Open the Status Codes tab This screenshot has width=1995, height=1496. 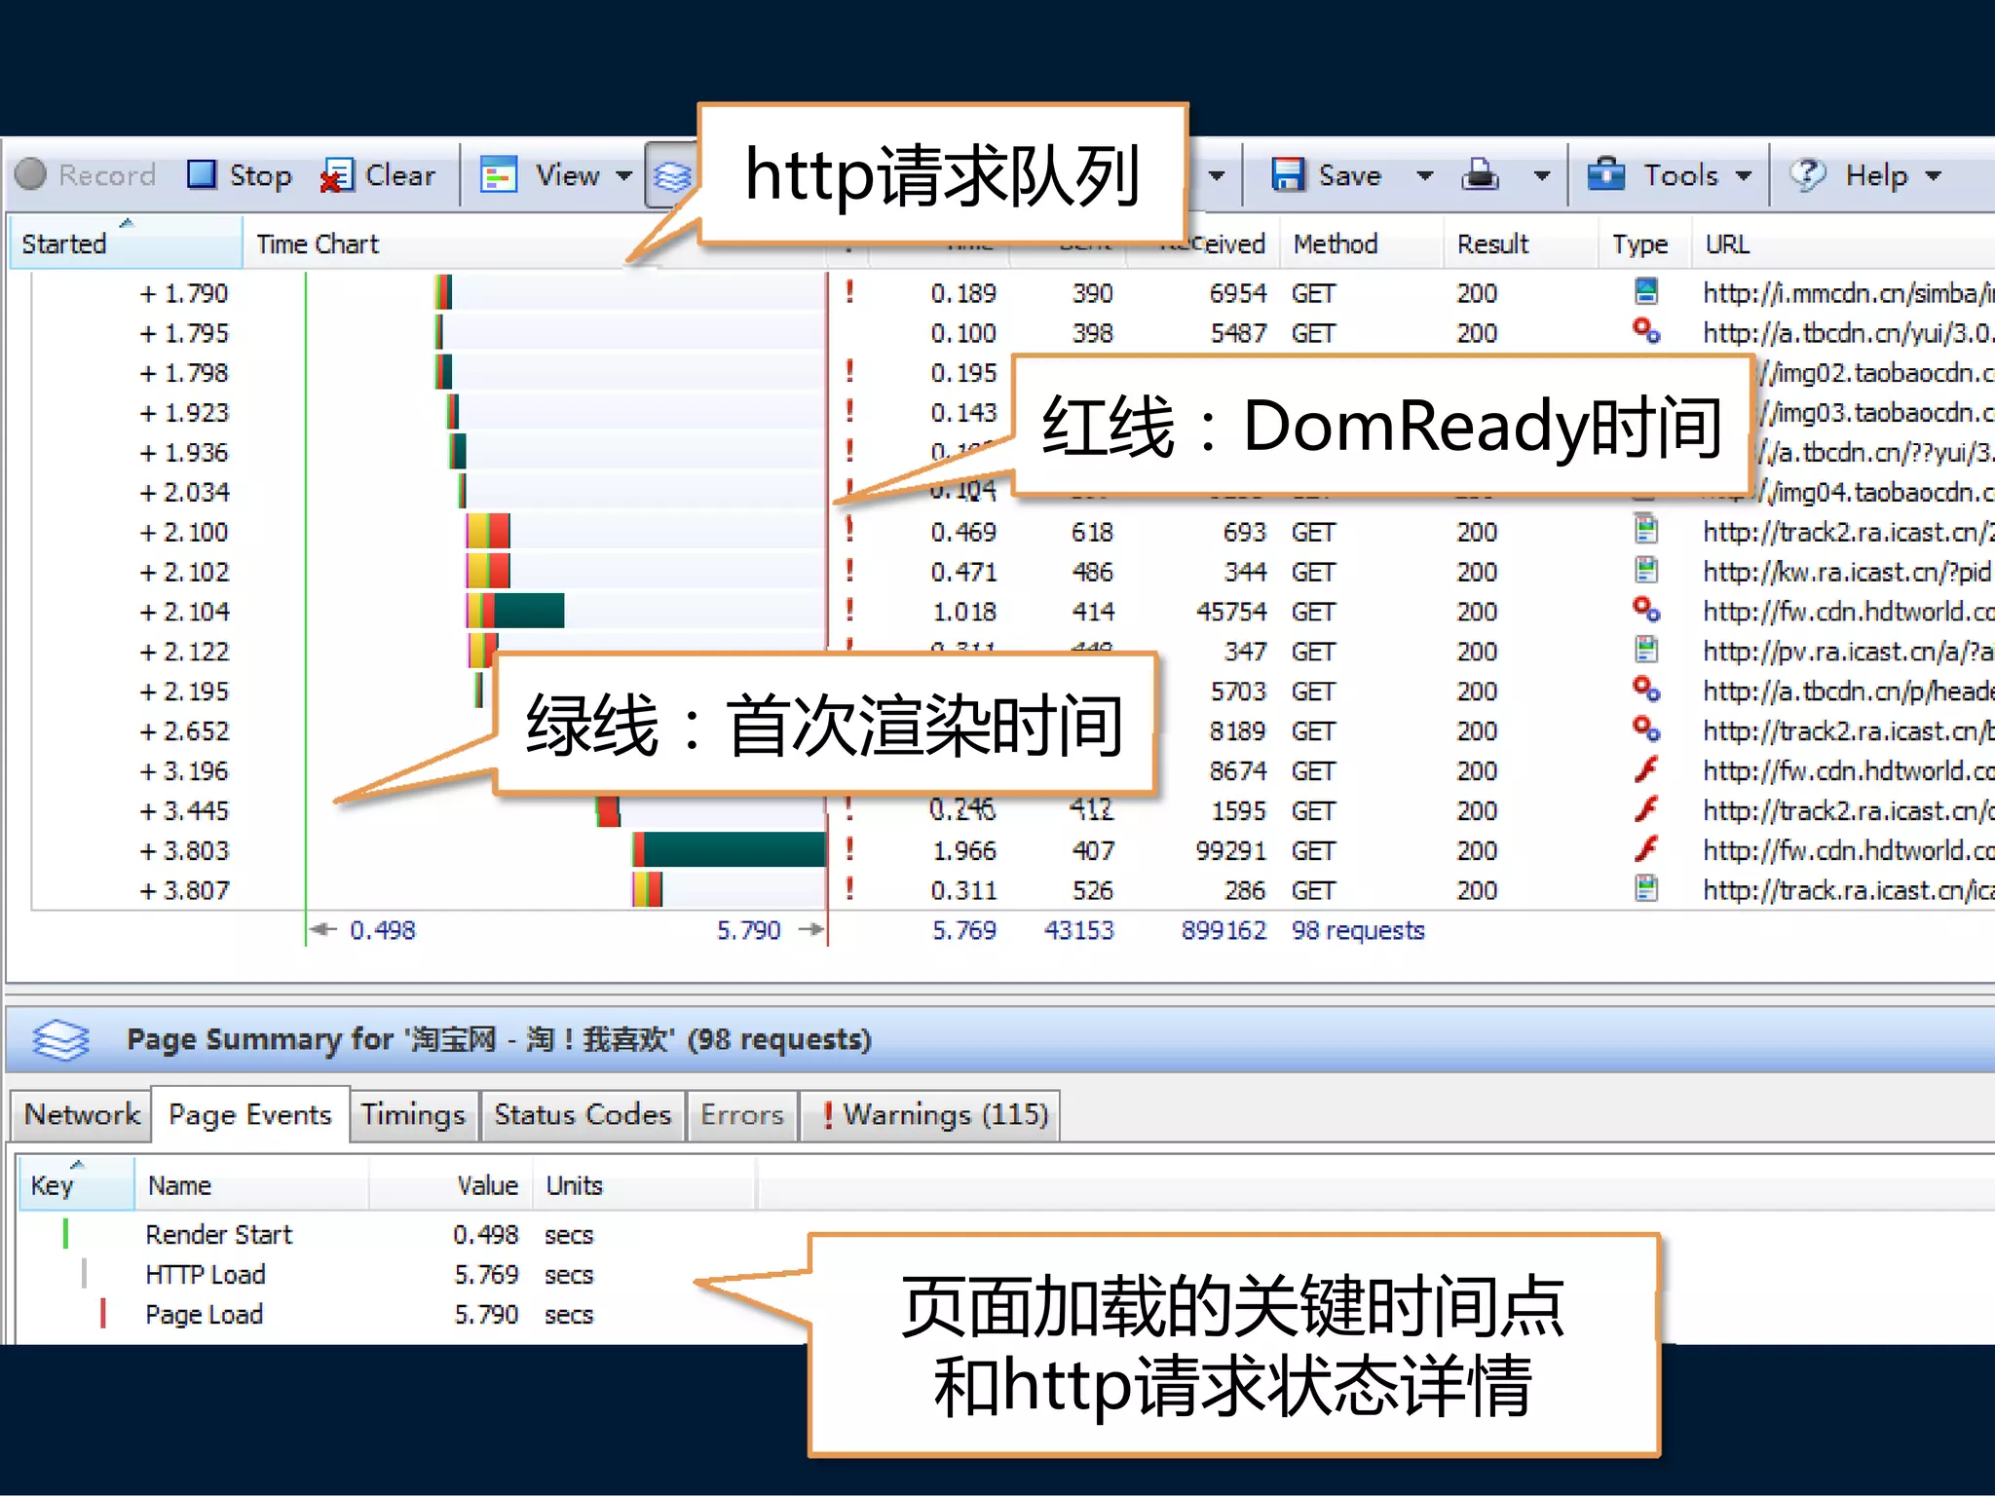point(583,1114)
